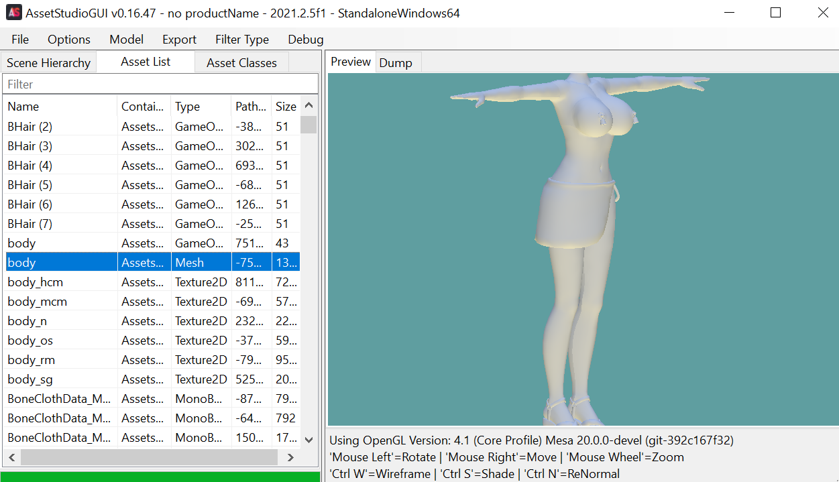Sort assets by PathID column header

tap(251, 107)
